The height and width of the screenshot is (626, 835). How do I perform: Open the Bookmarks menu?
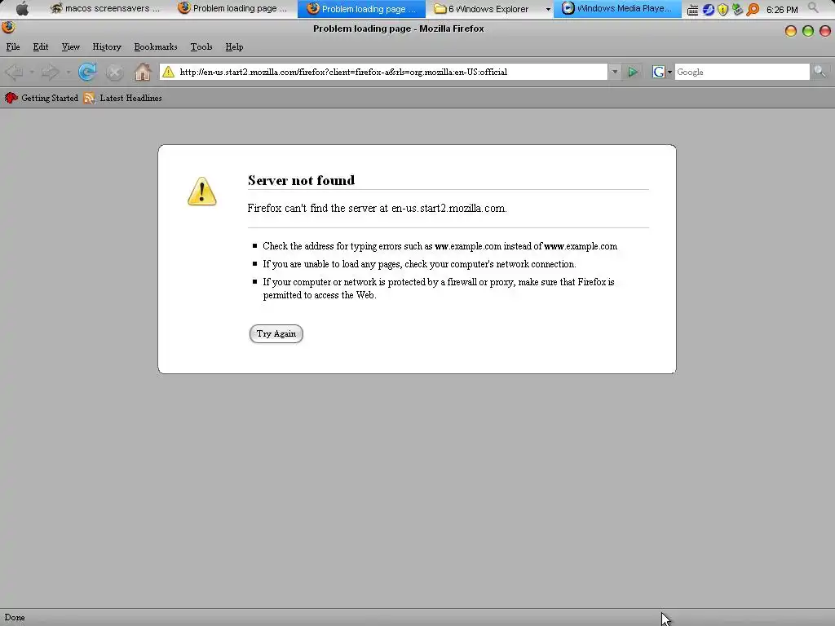tap(156, 46)
